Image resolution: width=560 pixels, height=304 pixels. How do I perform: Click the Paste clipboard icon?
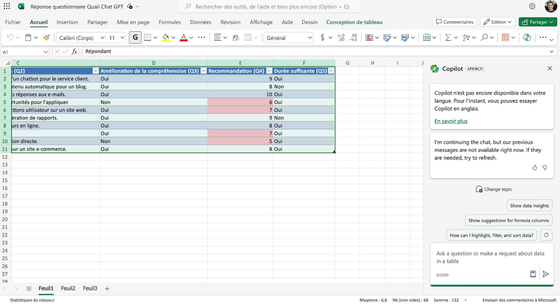coord(28,38)
